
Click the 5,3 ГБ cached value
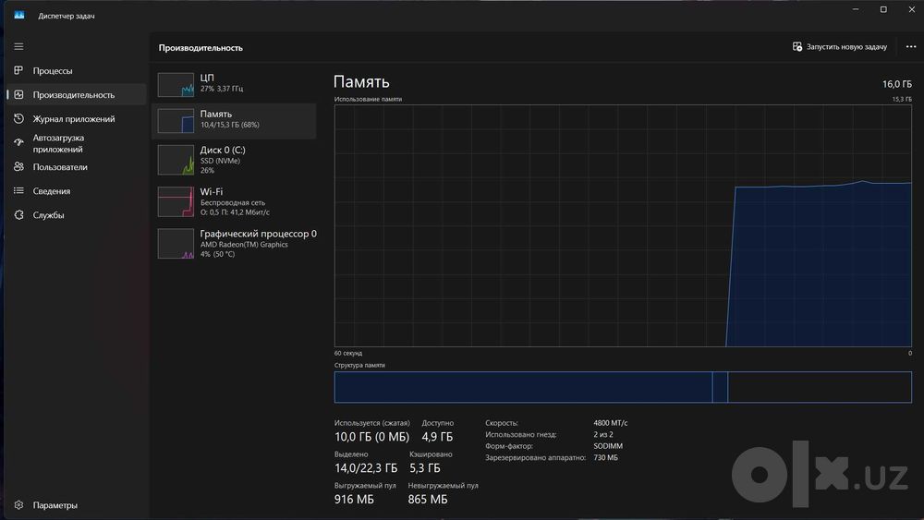425,468
